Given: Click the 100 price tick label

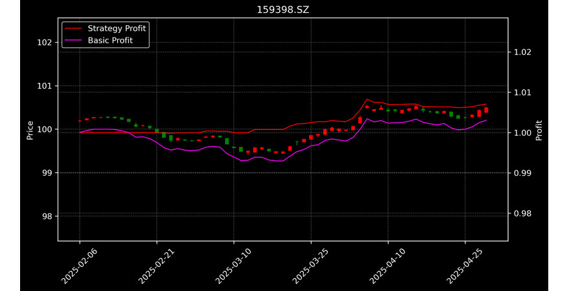Looking at the screenshot, I should pyautogui.click(x=43, y=129).
